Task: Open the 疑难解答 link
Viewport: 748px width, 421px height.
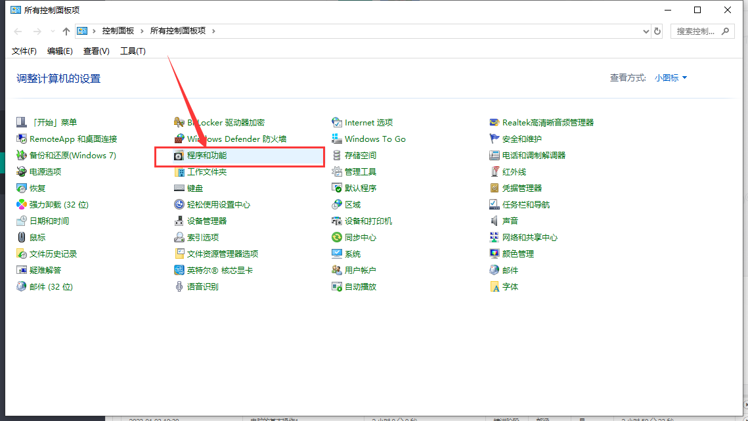Action: (45, 270)
